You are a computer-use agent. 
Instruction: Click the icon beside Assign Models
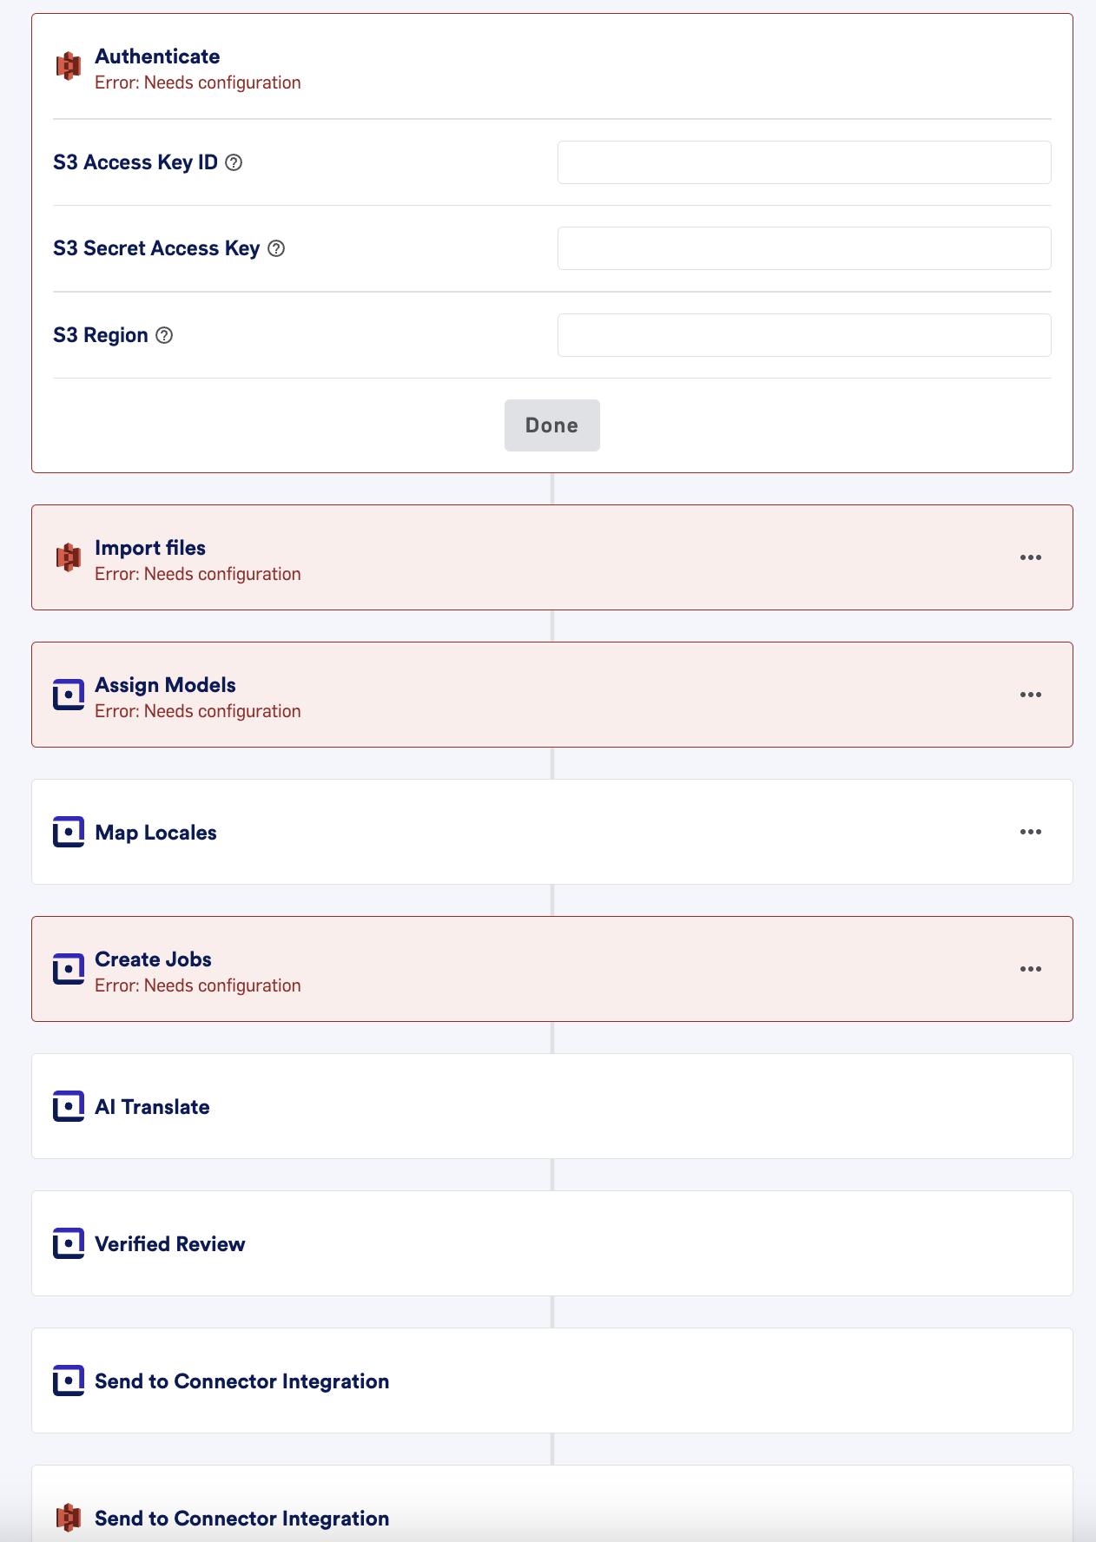(69, 695)
